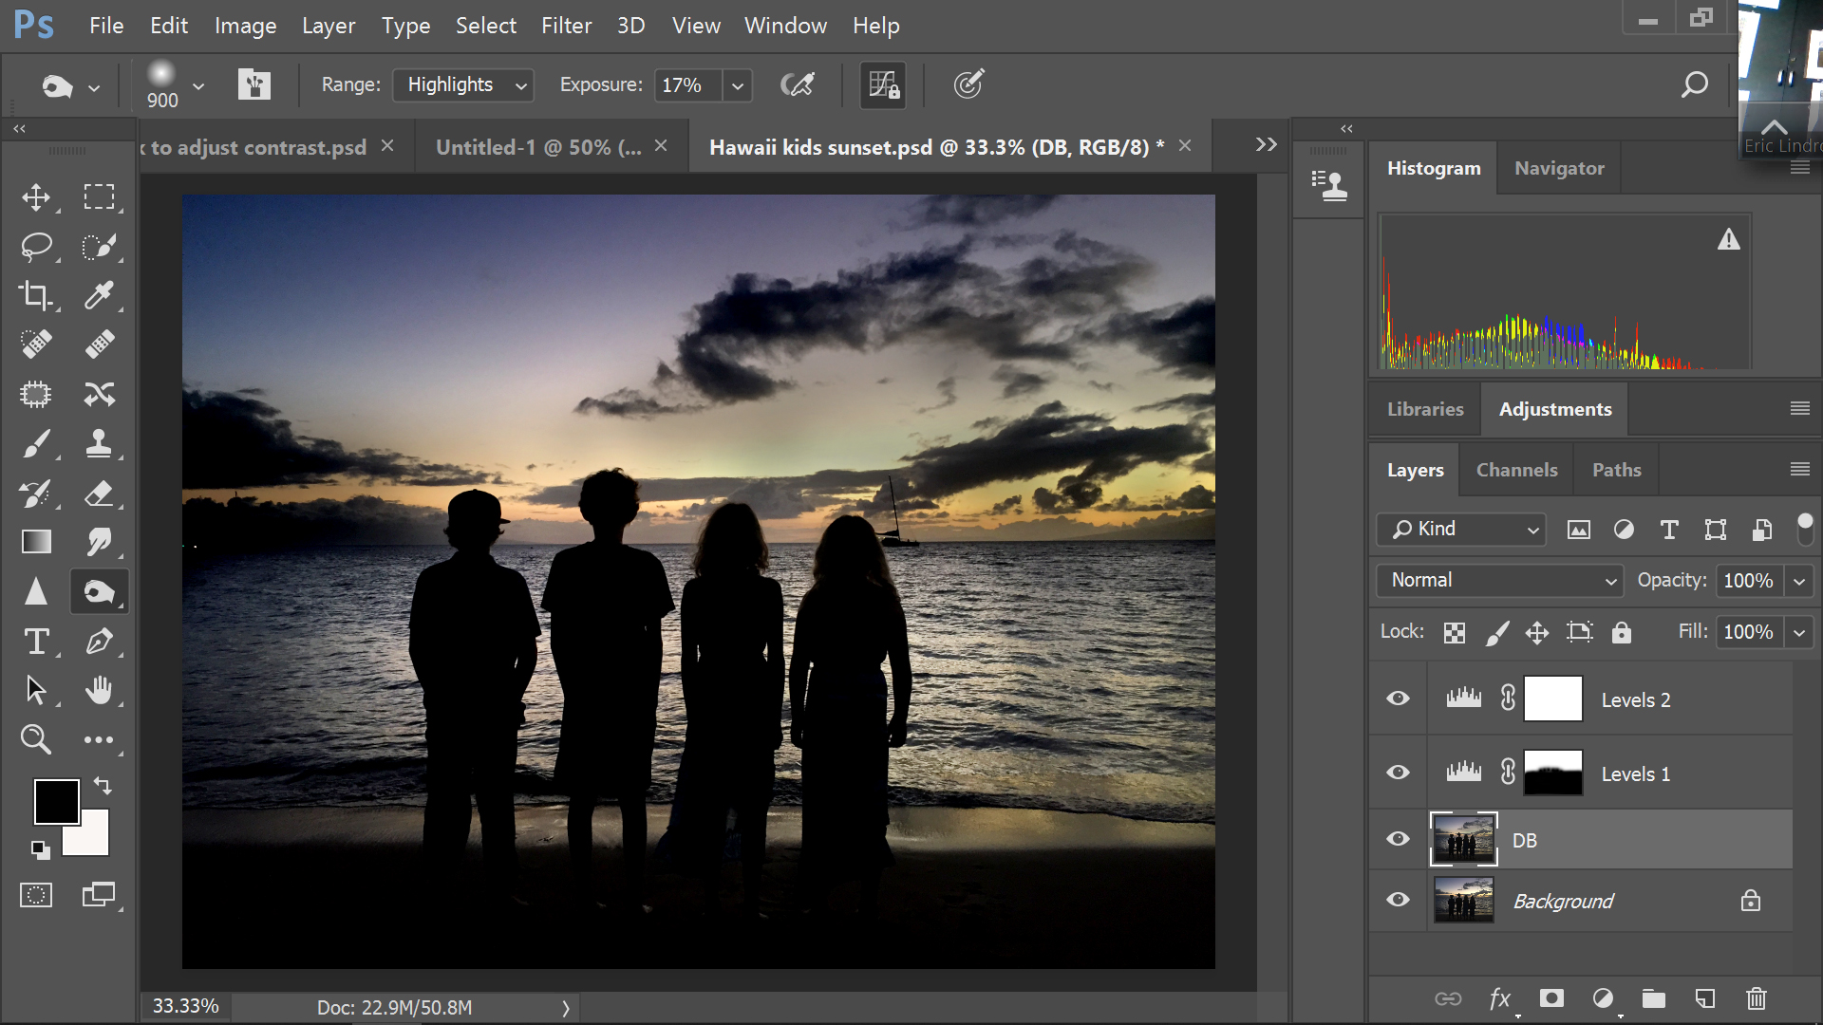Open the Range Highlights dropdown
This screenshot has height=1025, width=1823.
463,84
